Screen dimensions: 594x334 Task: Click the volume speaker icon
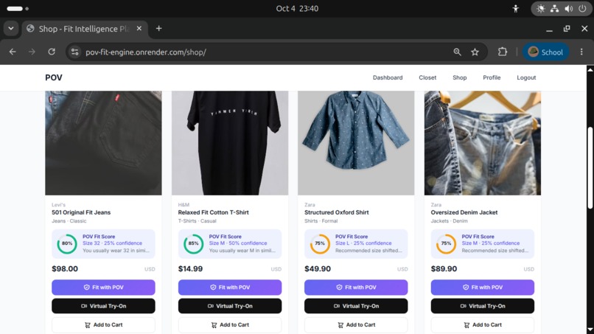569,8
